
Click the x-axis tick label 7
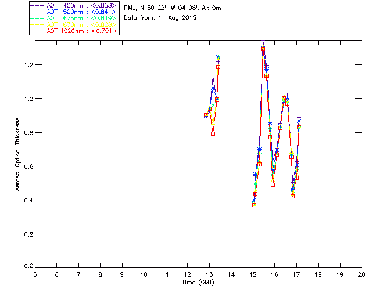[x=78, y=274]
